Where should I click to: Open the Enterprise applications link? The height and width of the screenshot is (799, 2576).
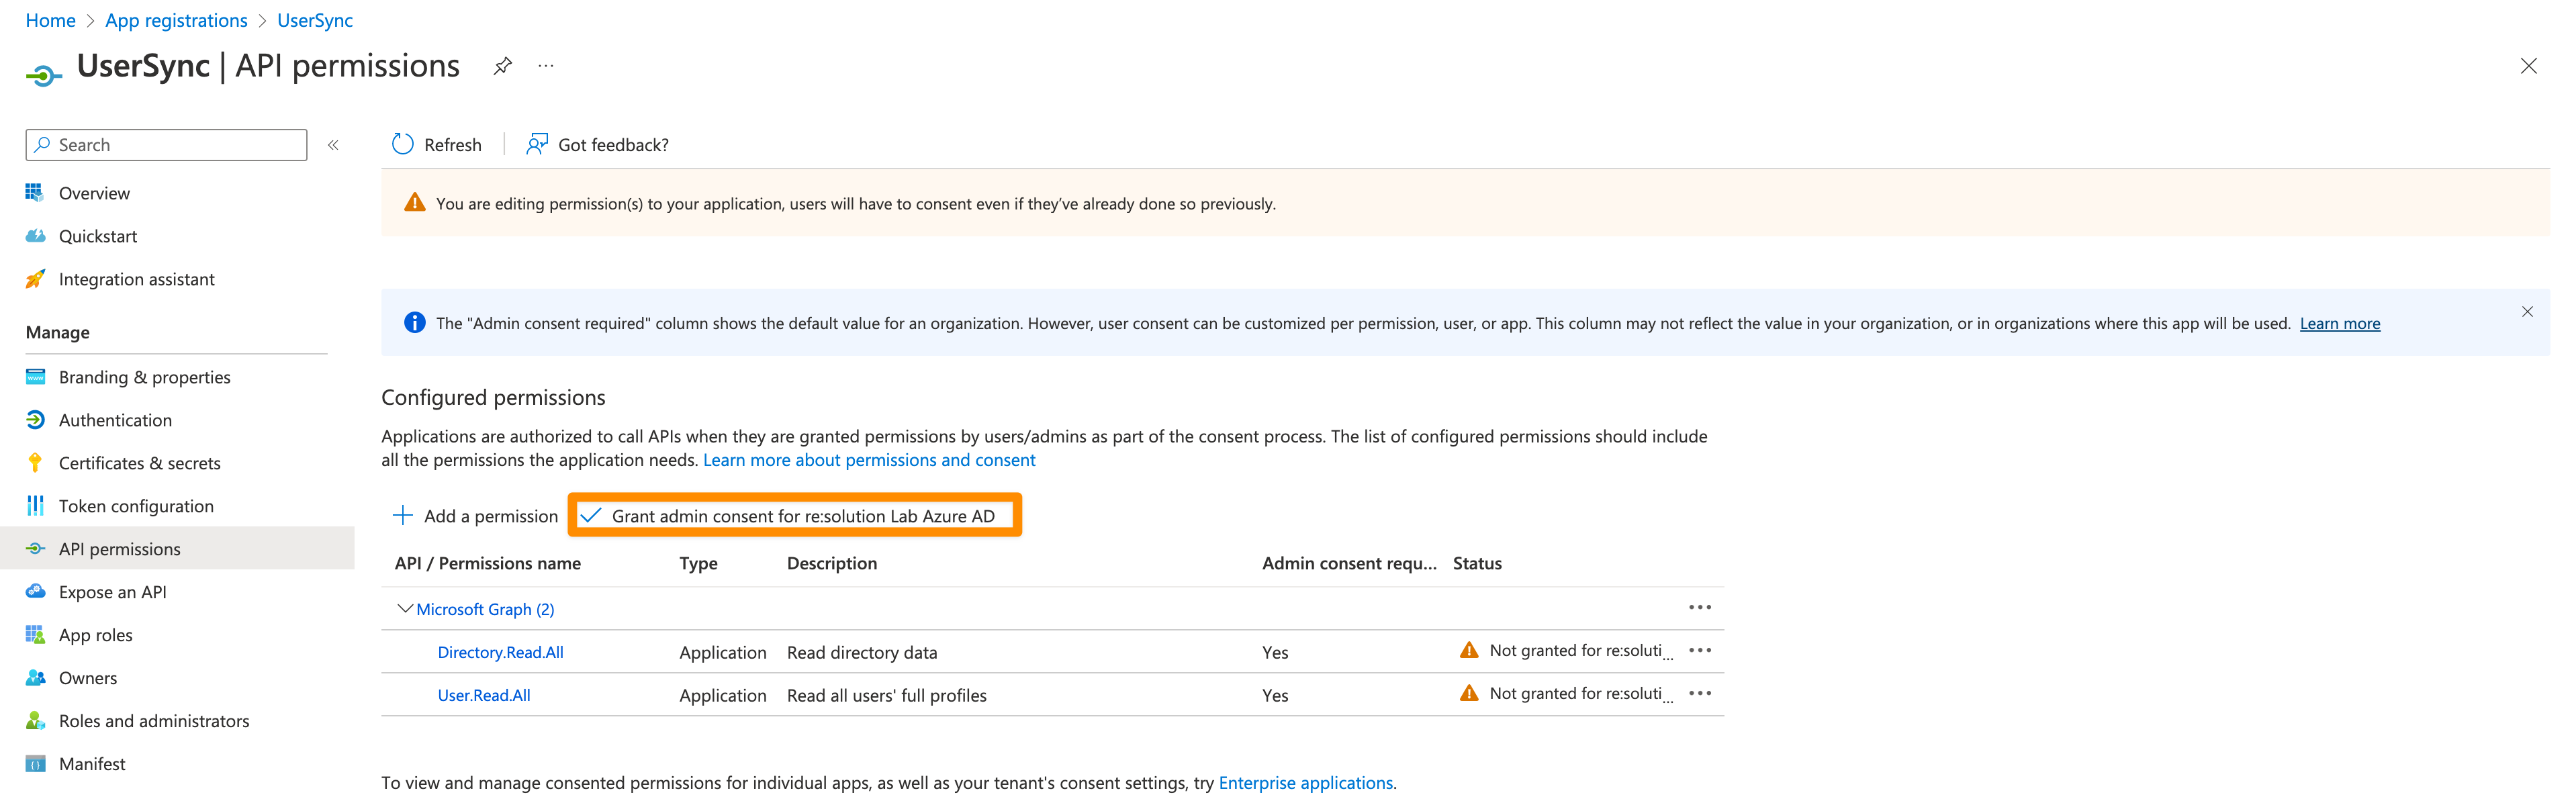point(1305,783)
